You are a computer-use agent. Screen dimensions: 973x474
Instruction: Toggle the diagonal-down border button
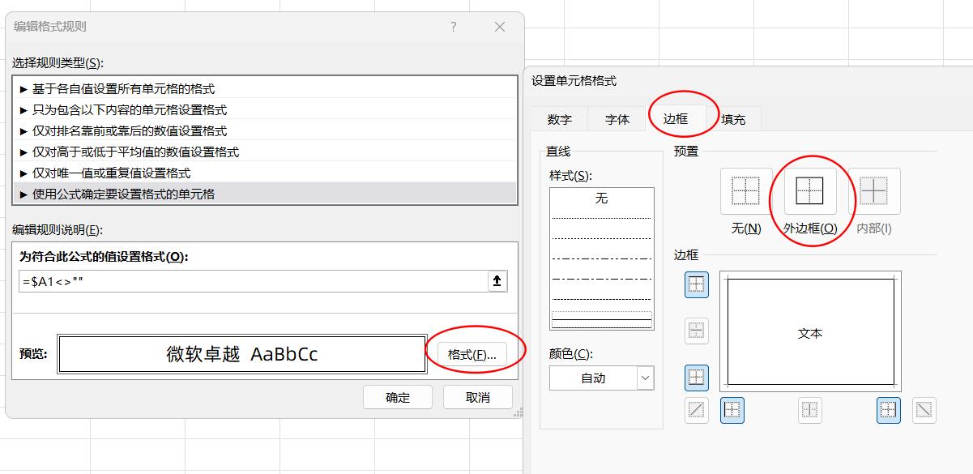pos(924,410)
